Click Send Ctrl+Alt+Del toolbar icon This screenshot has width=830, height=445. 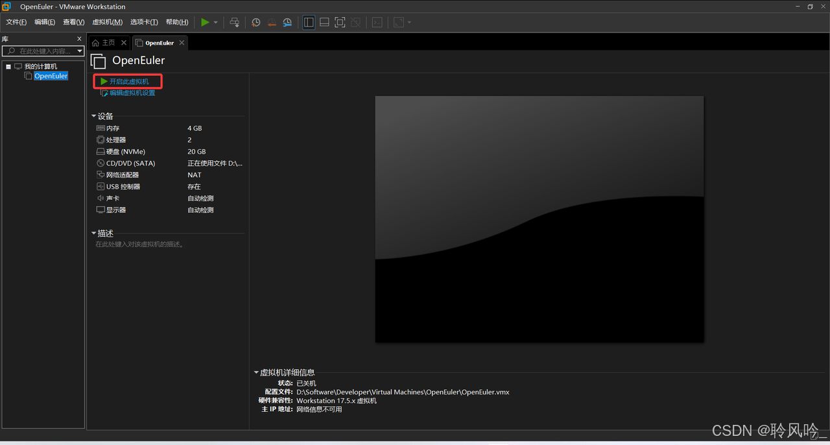(235, 22)
